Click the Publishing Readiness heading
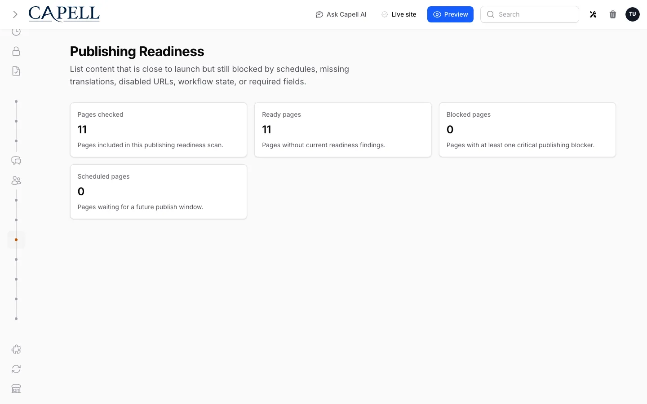The image size is (647, 404). click(137, 52)
